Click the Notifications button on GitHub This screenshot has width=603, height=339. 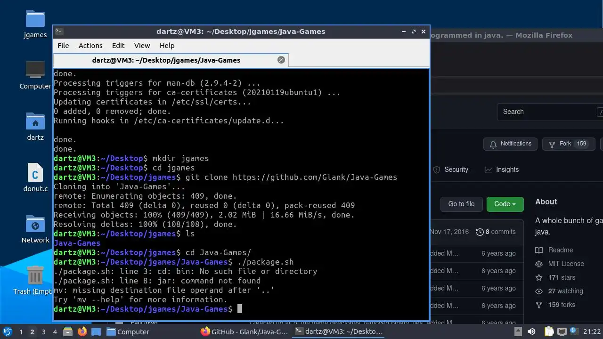[511, 144]
